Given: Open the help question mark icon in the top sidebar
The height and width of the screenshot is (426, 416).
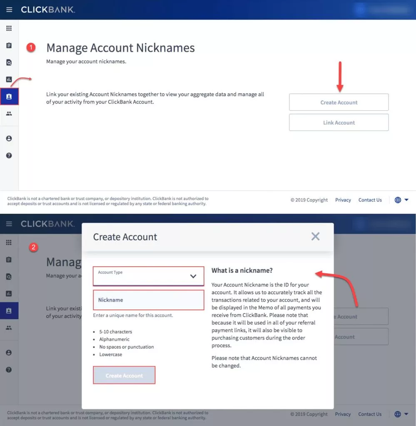Looking at the screenshot, I should [9, 156].
